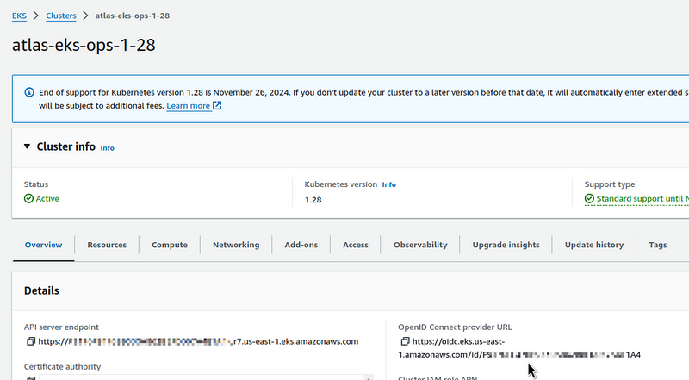Click the green Active status icon

tap(28, 199)
